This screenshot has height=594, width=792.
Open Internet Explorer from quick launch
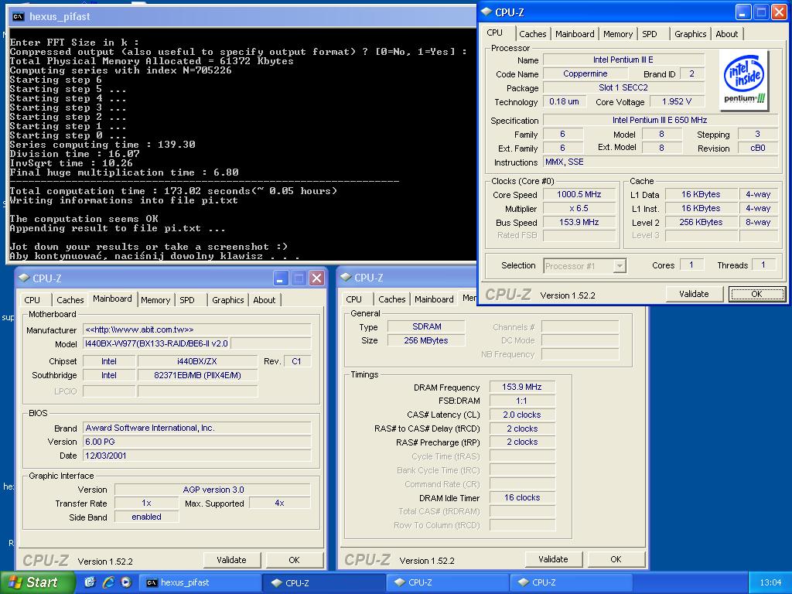tap(108, 582)
